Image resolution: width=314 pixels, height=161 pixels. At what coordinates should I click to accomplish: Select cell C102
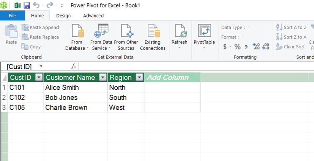click(x=26, y=97)
